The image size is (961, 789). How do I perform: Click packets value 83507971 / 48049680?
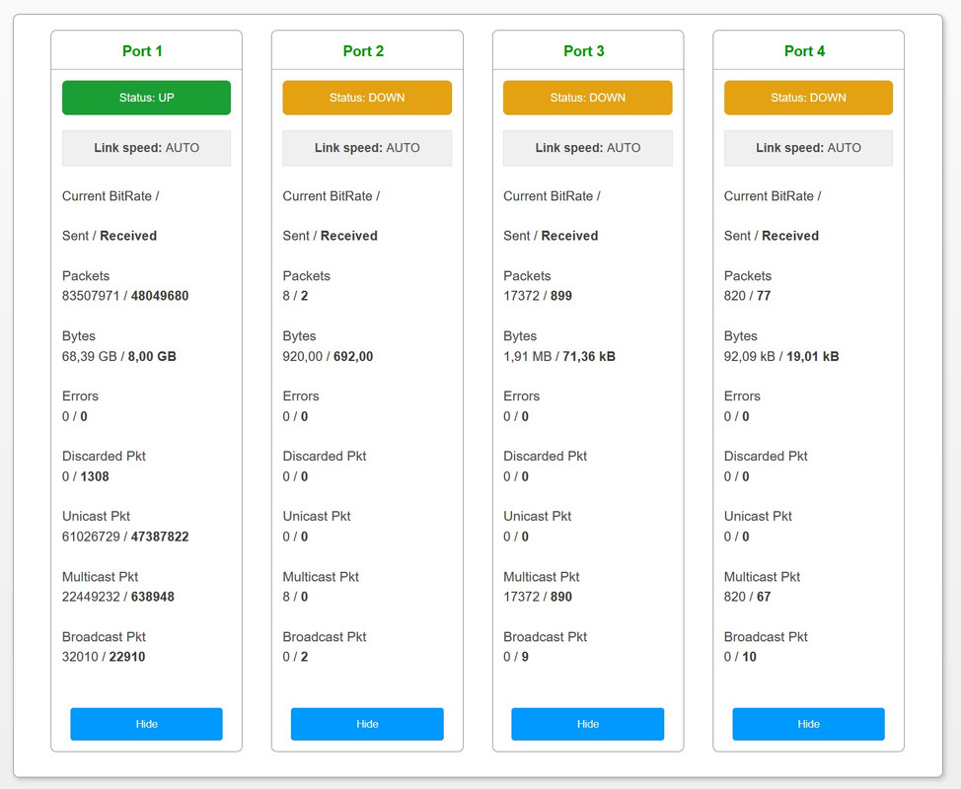tap(125, 296)
